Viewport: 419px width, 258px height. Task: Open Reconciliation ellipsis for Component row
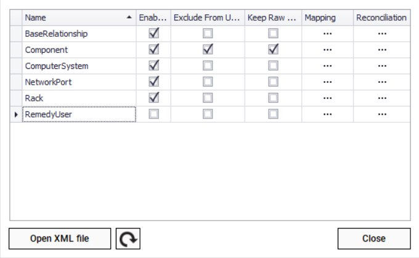(x=382, y=50)
